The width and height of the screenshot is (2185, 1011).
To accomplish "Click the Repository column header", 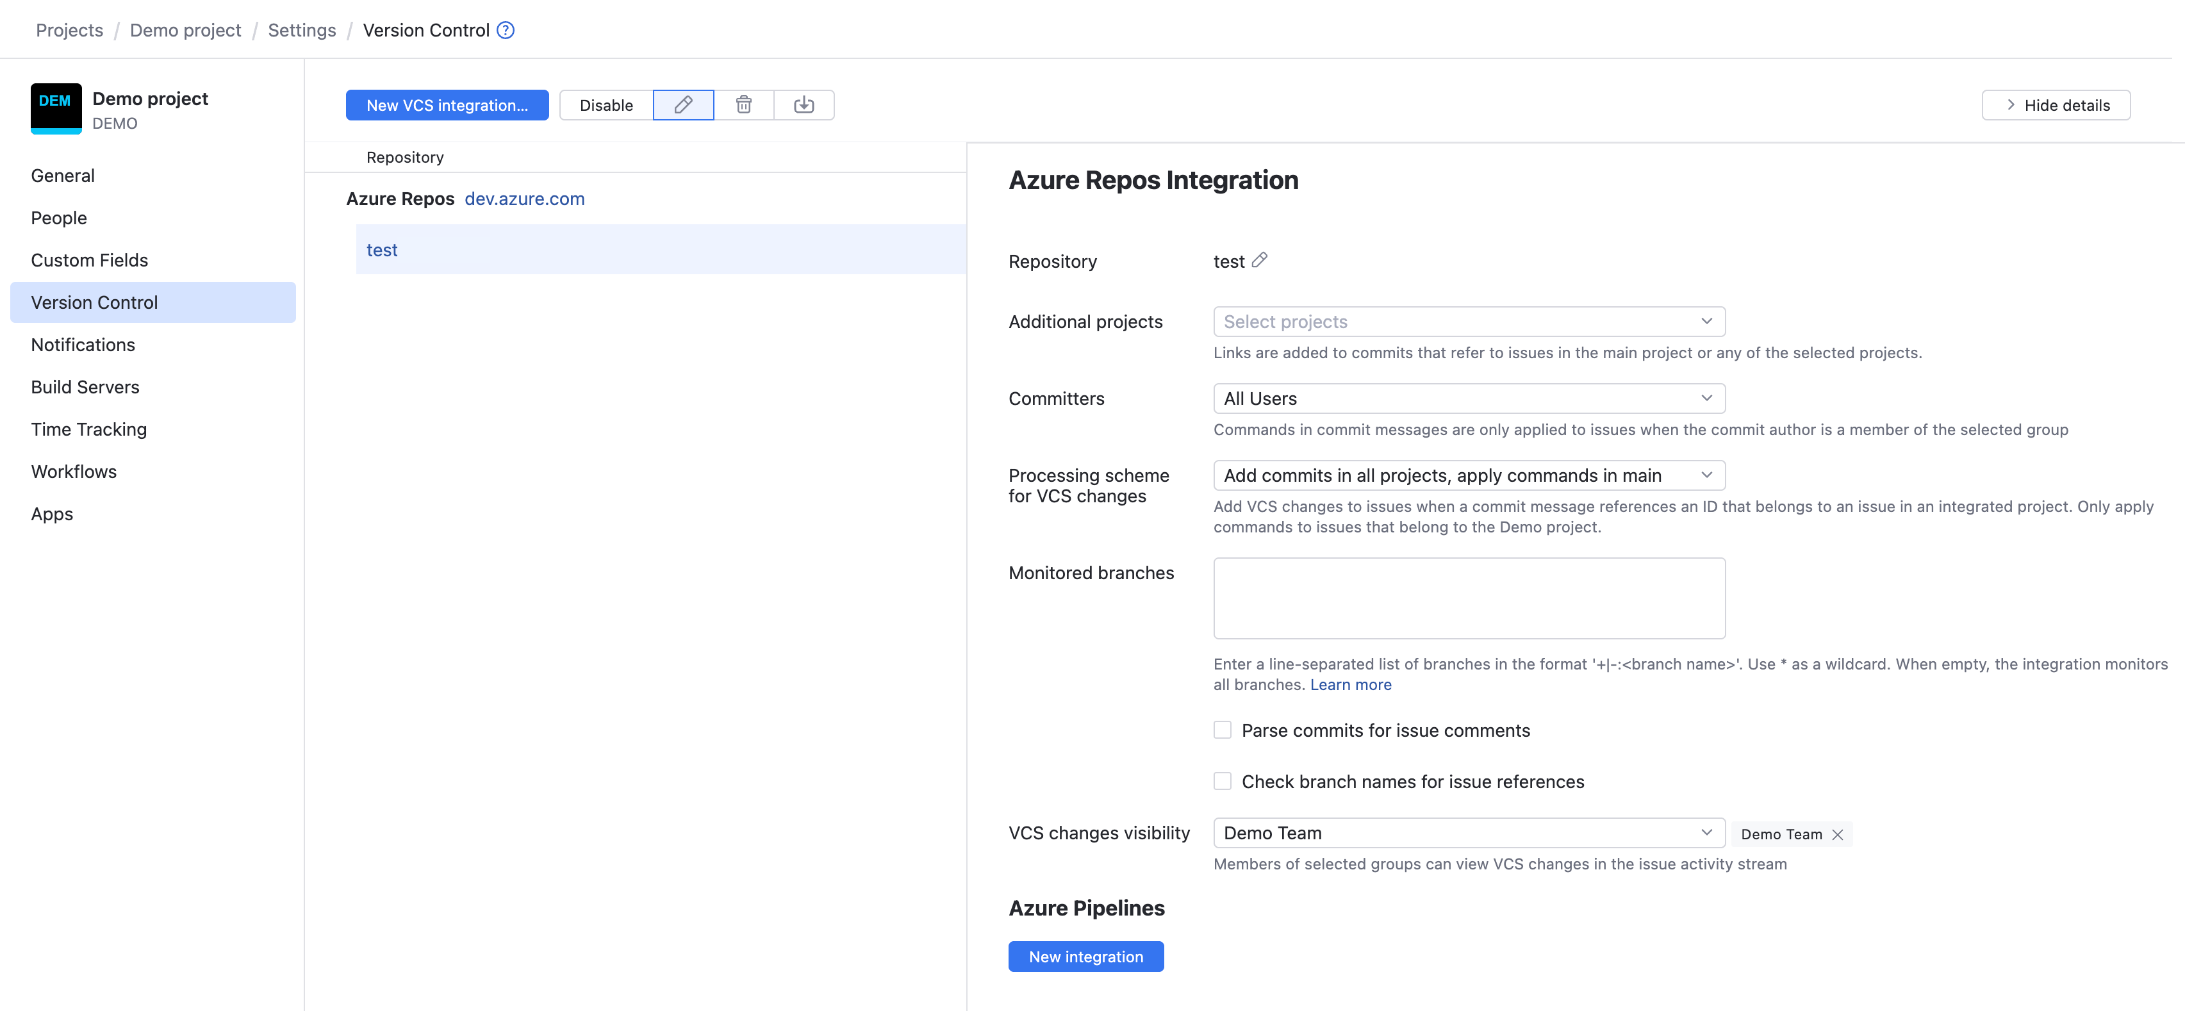I will [x=404, y=158].
